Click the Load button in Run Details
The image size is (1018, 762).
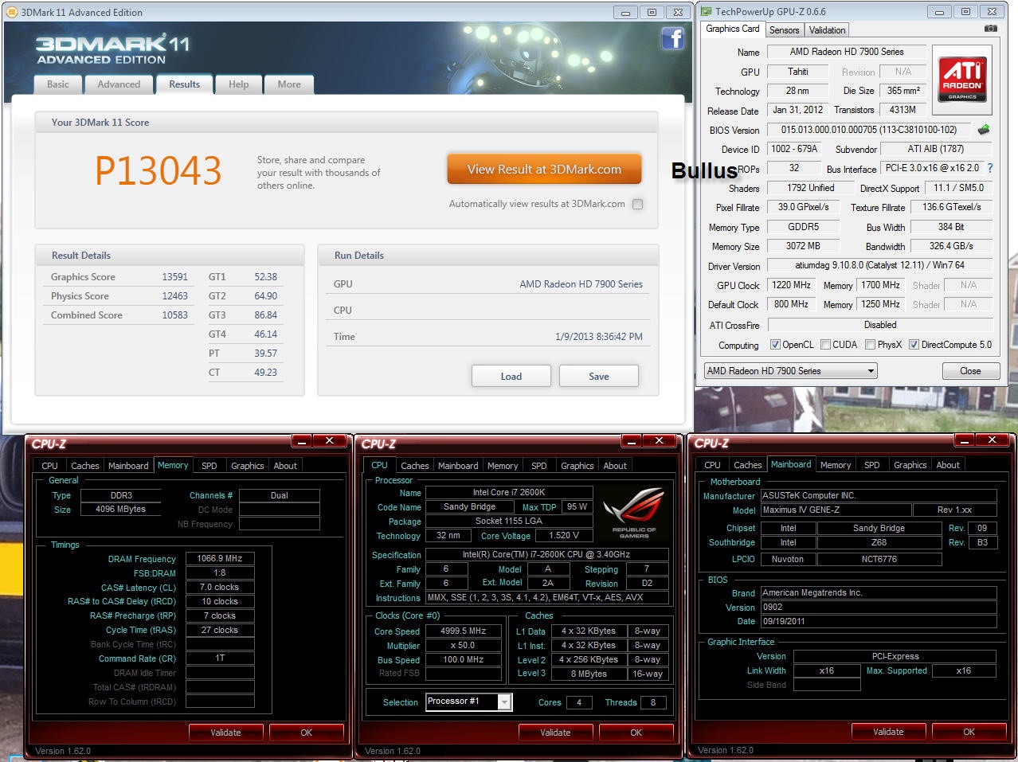pos(511,377)
